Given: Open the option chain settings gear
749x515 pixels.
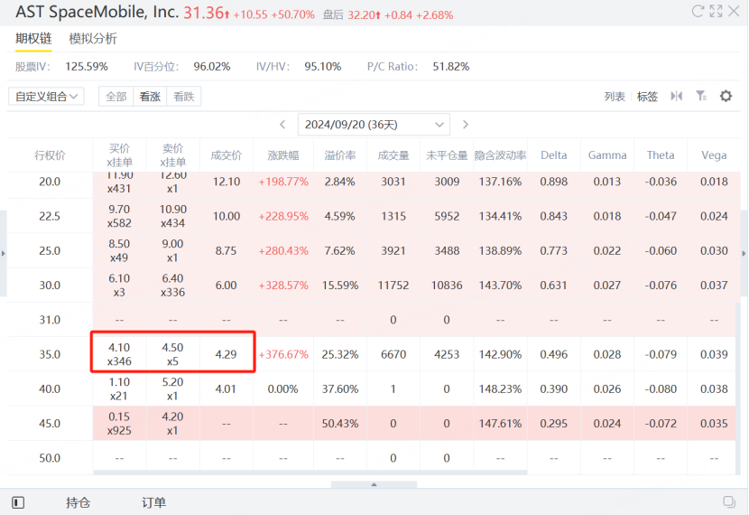Looking at the screenshot, I should point(726,96).
